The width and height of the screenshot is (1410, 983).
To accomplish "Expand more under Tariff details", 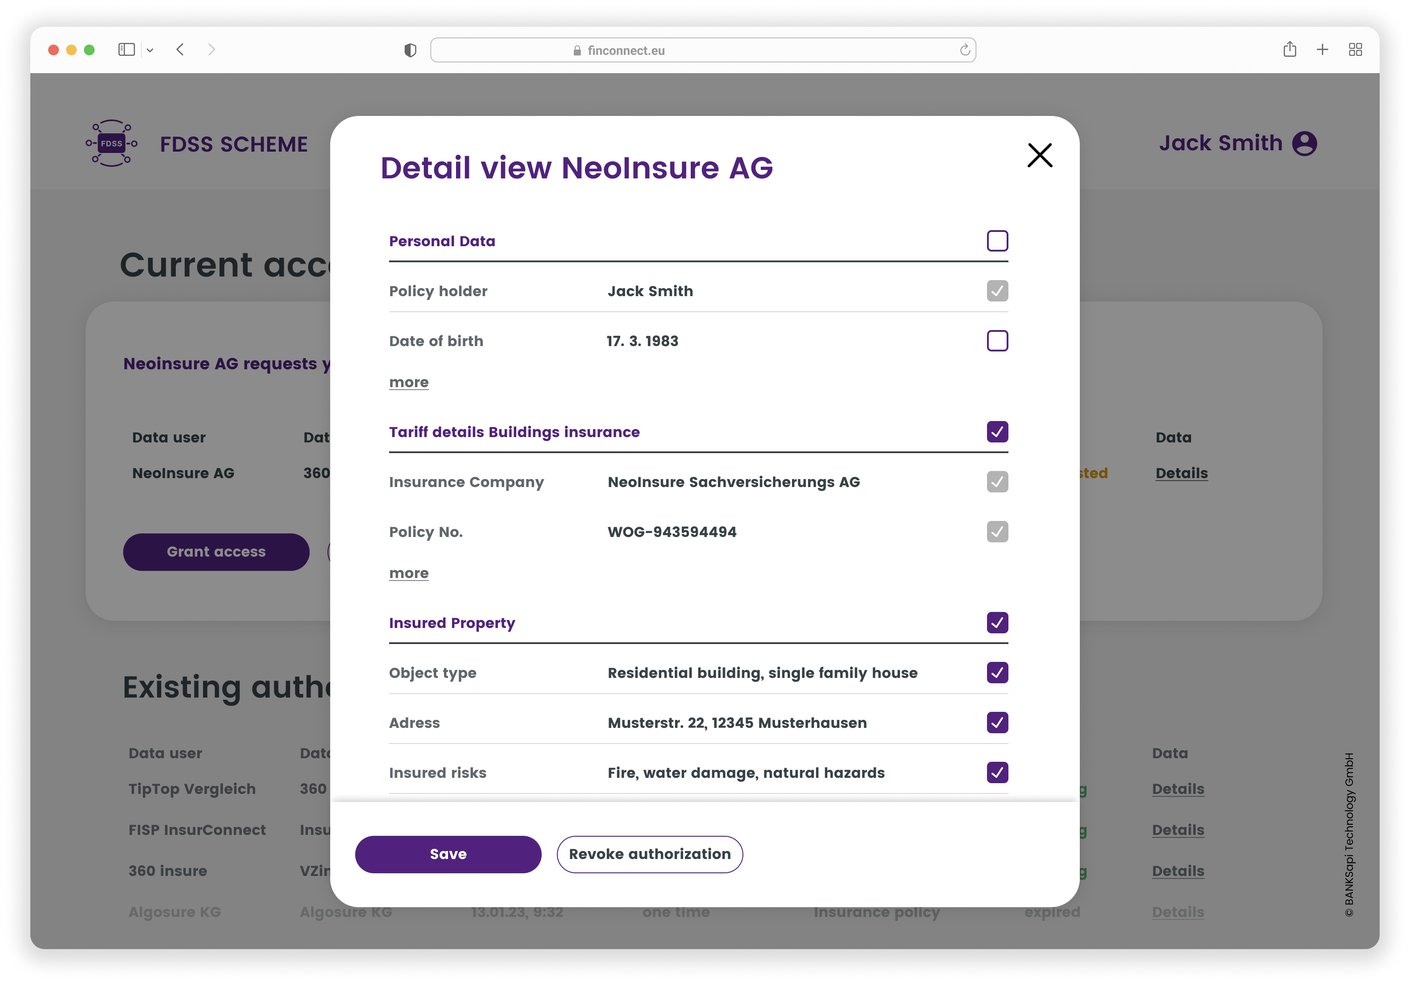I will click(x=408, y=574).
